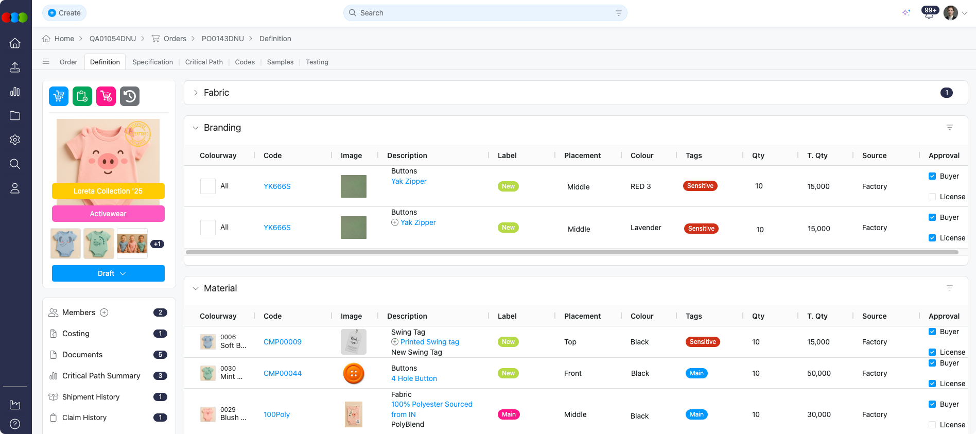Expand the Fabric section
The image size is (976, 434).
pyautogui.click(x=196, y=93)
